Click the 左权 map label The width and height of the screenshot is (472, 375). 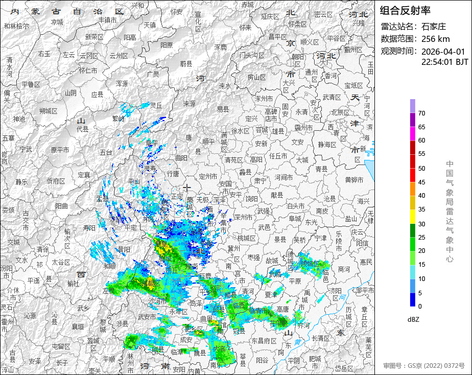[109, 291]
